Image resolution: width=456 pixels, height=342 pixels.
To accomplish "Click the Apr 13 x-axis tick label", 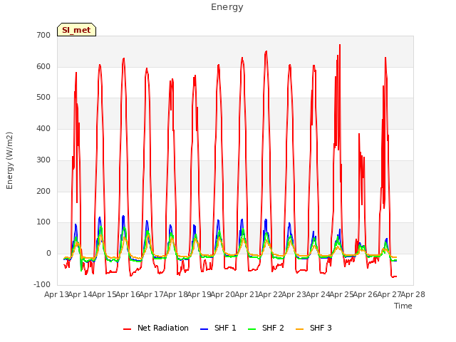I will 56,294.
